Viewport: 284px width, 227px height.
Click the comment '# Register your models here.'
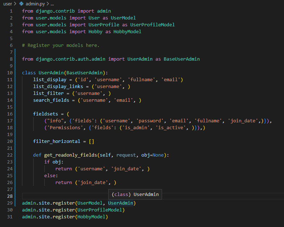[61, 45]
